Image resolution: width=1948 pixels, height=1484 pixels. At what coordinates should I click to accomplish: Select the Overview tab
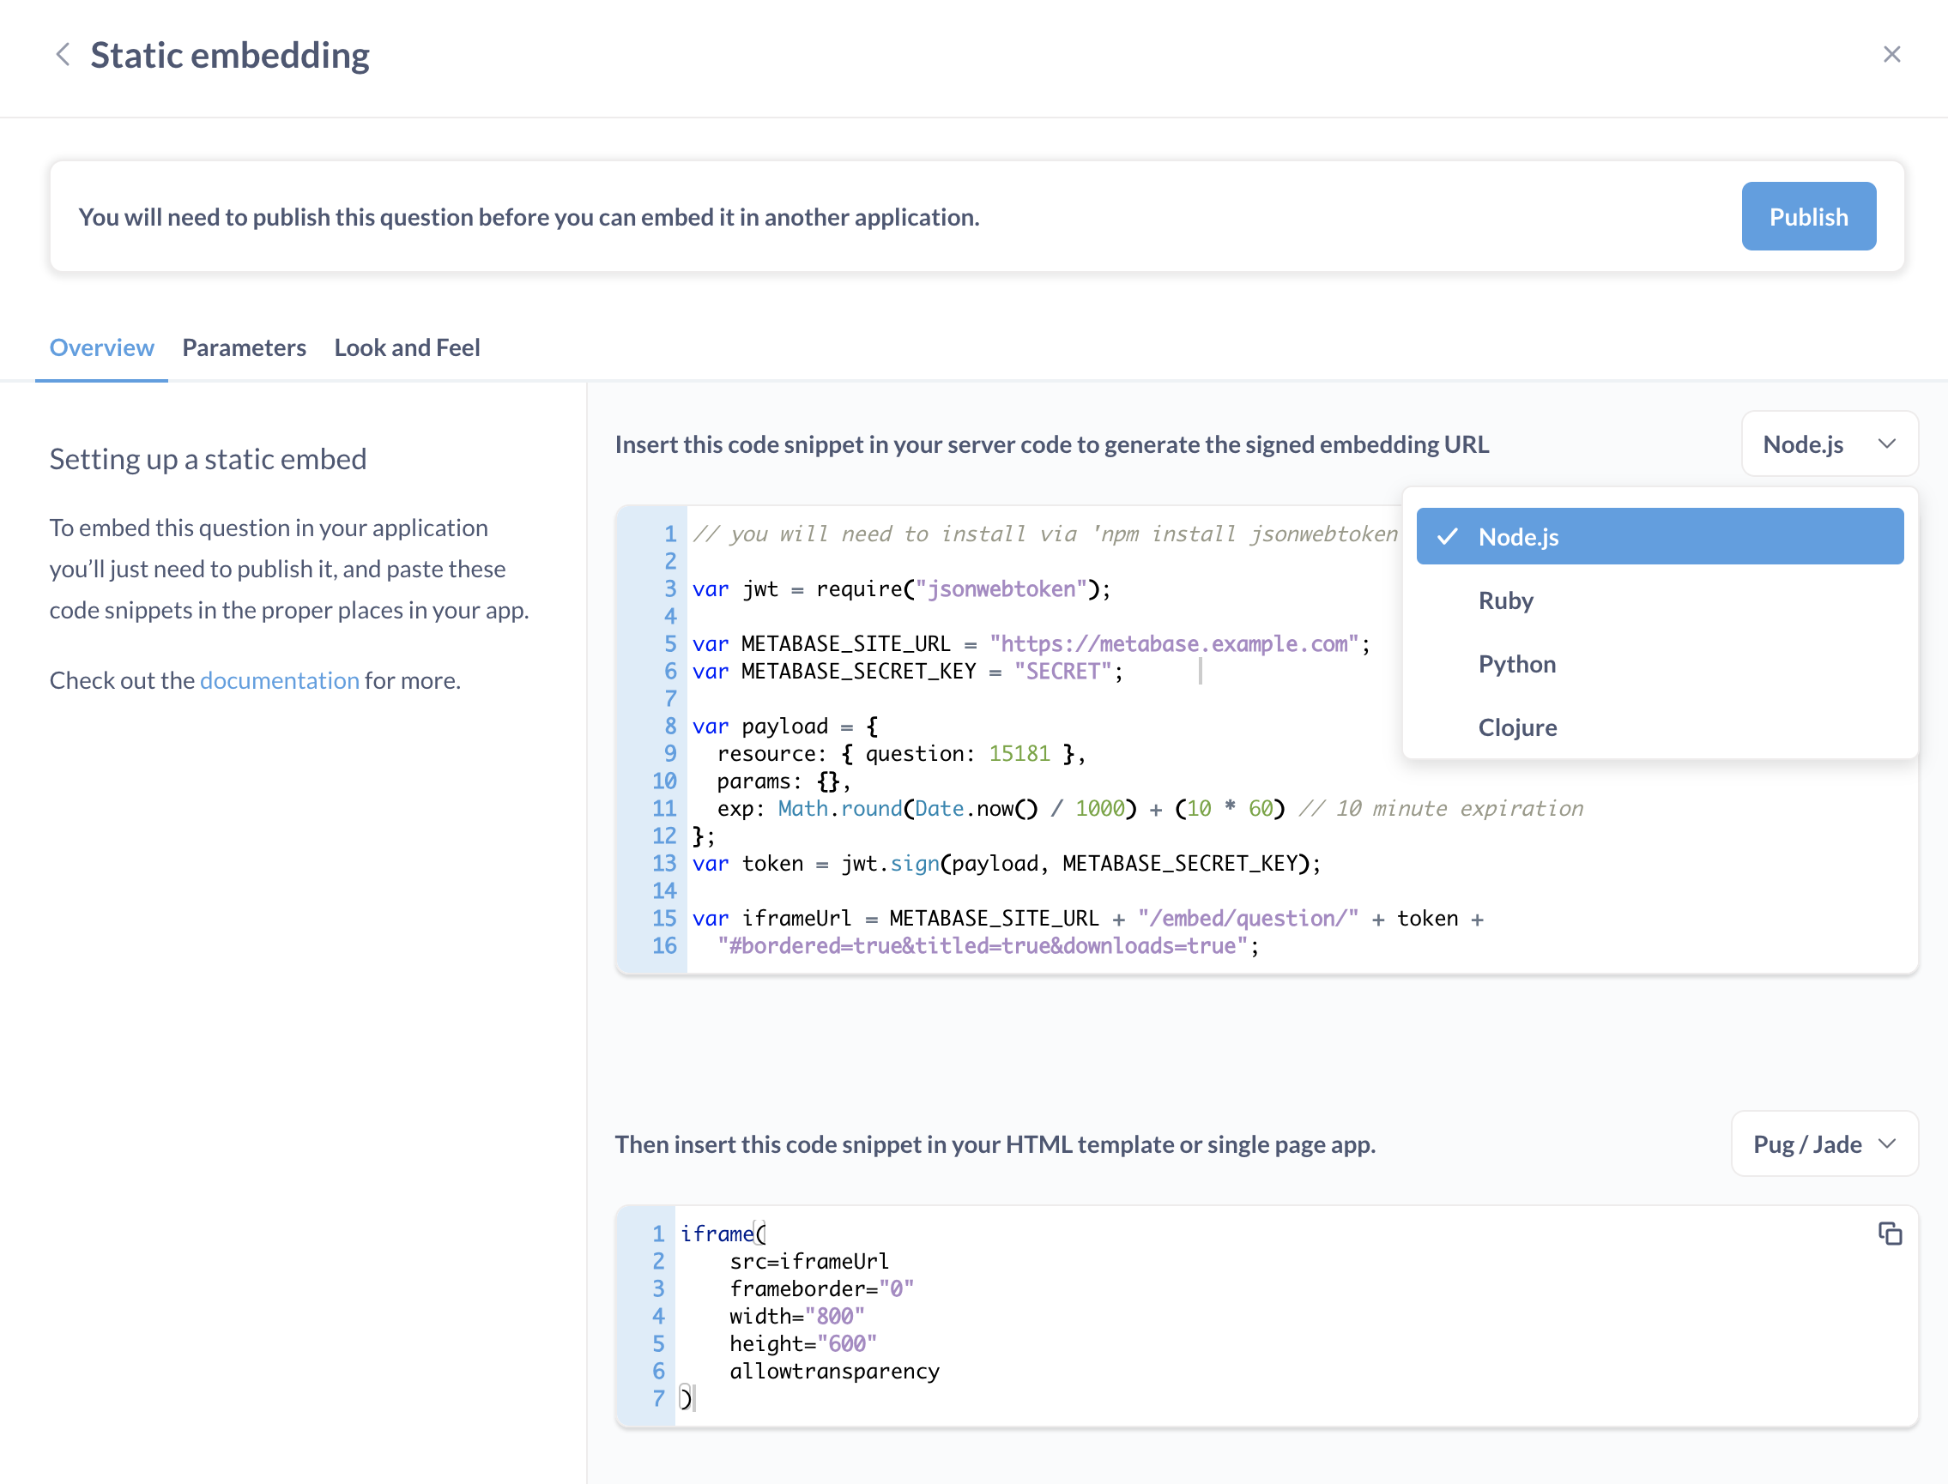(x=100, y=347)
